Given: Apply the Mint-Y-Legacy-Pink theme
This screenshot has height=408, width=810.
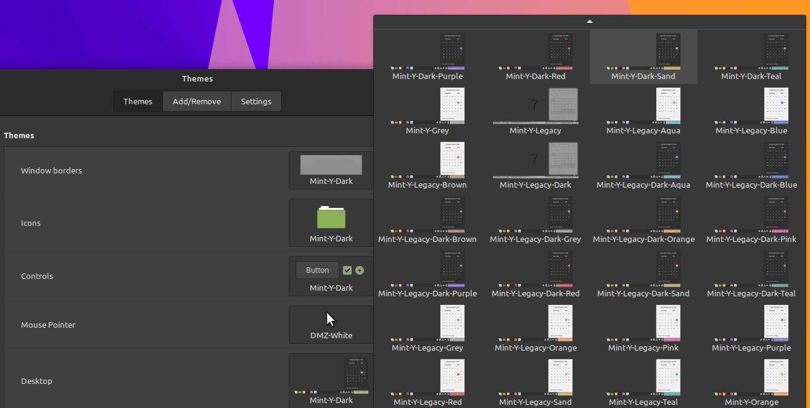Looking at the screenshot, I should [x=643, y=328].
